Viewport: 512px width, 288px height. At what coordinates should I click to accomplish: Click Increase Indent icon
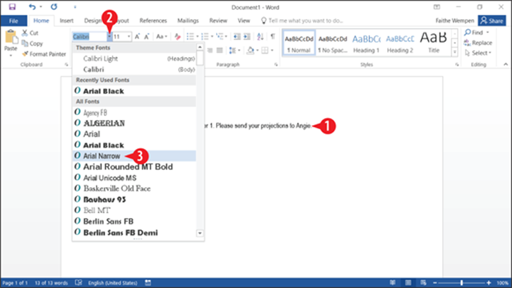click(x=247, y=36)
